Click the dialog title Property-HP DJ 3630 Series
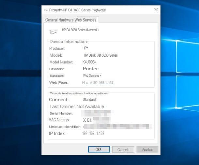The image size is (199, 165). [x=78, y=10]
